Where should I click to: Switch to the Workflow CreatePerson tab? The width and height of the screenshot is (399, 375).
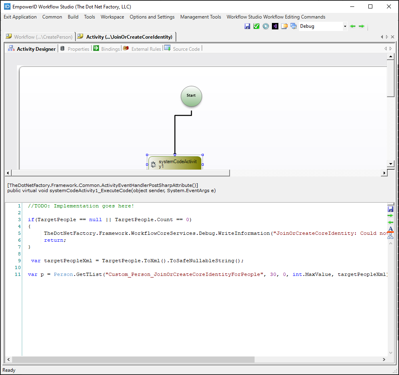39,37
